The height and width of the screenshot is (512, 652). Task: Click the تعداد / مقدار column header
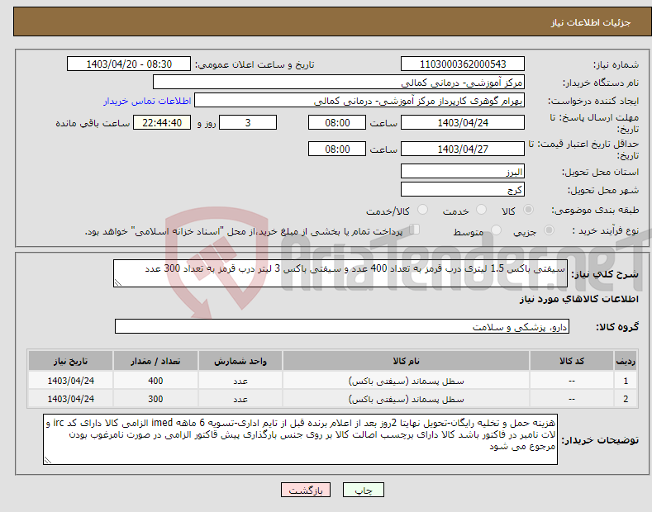(x=155, y=361)
